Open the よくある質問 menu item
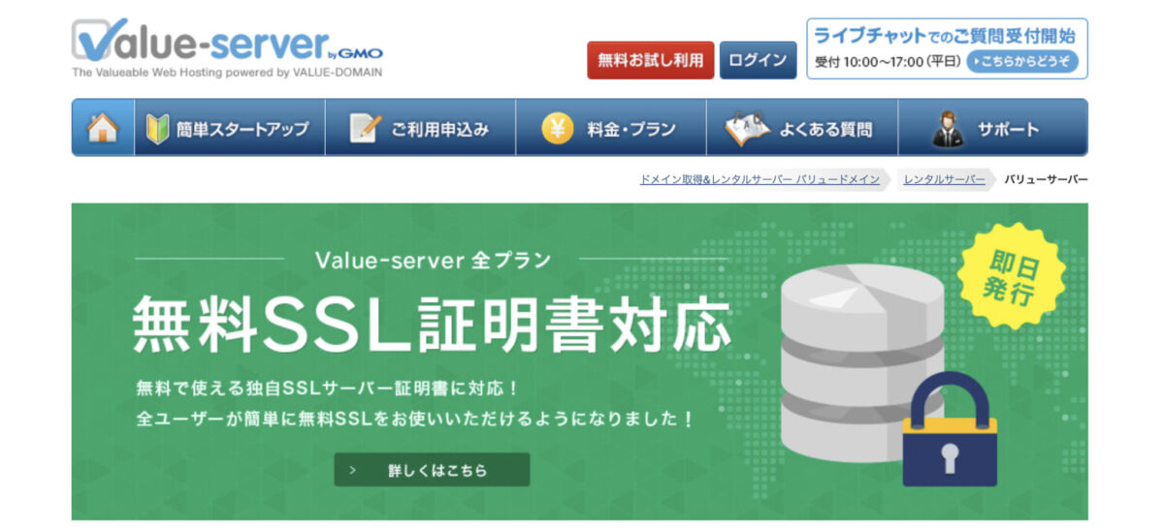This screenshot has width=1164, height=532. pyautogui.click(x=802, y=128)
